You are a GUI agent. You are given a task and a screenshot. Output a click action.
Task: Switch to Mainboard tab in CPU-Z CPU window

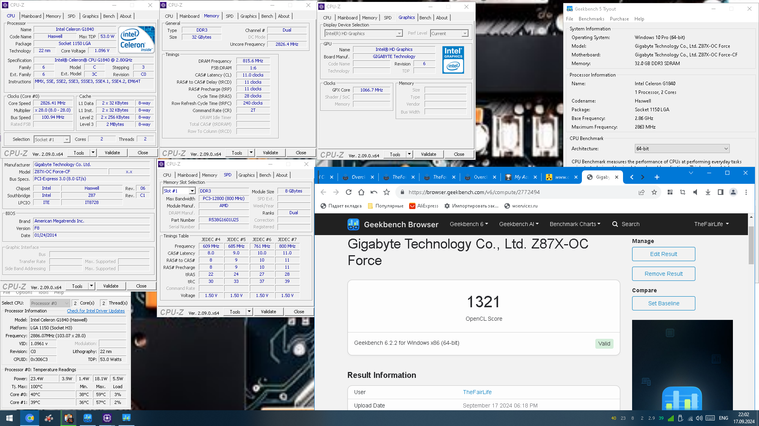31,16
